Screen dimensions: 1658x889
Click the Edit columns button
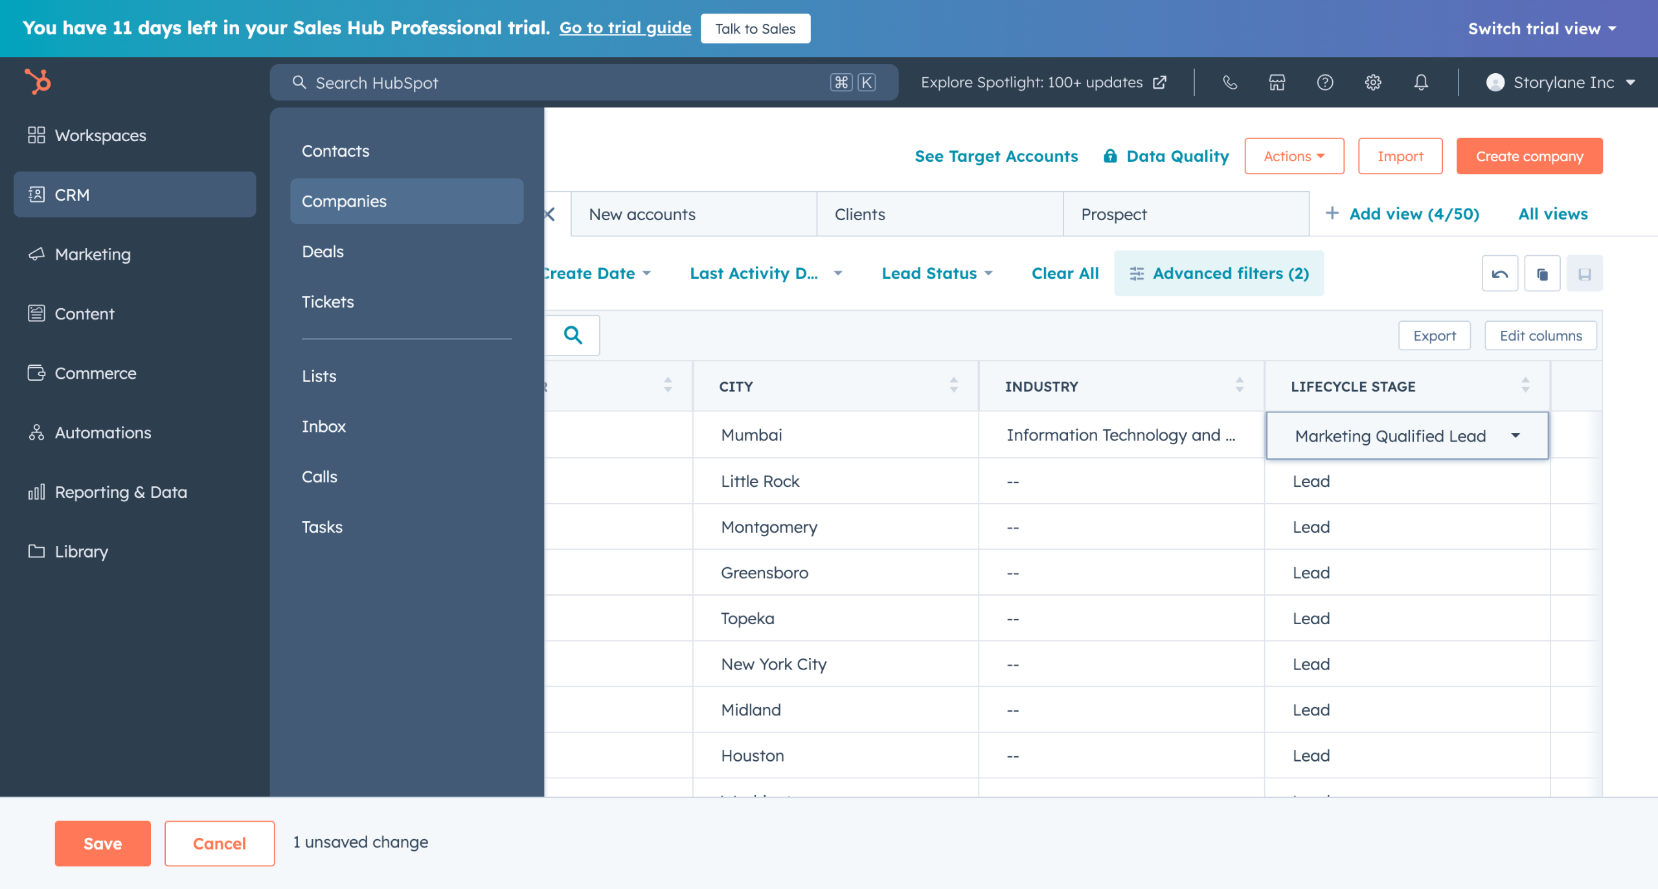pos(1541,335)
